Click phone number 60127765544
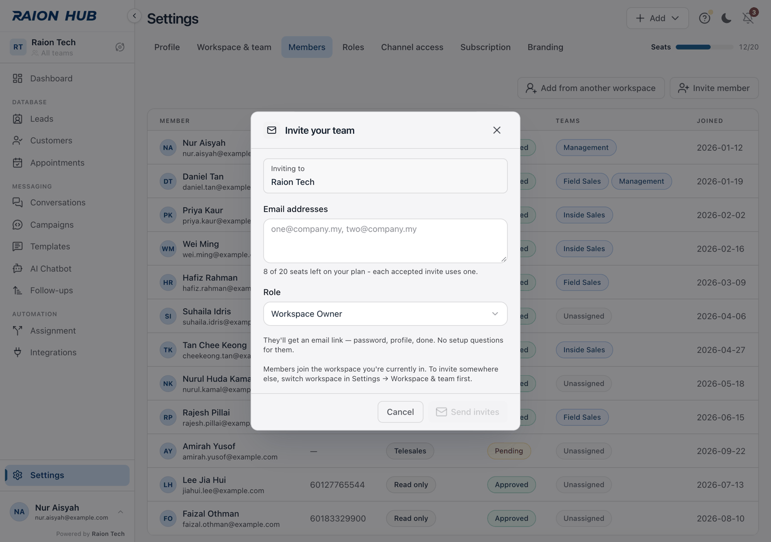The image size is (771, 542). click(x=337, y=485)
